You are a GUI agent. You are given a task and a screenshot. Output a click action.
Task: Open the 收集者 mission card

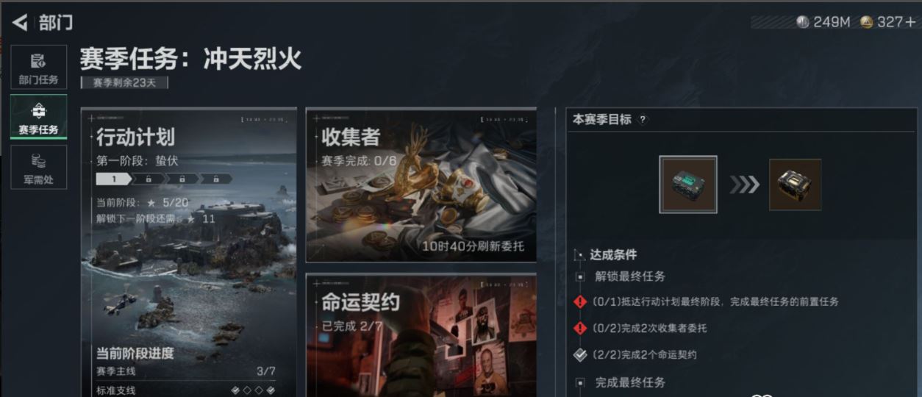point(421,185)
